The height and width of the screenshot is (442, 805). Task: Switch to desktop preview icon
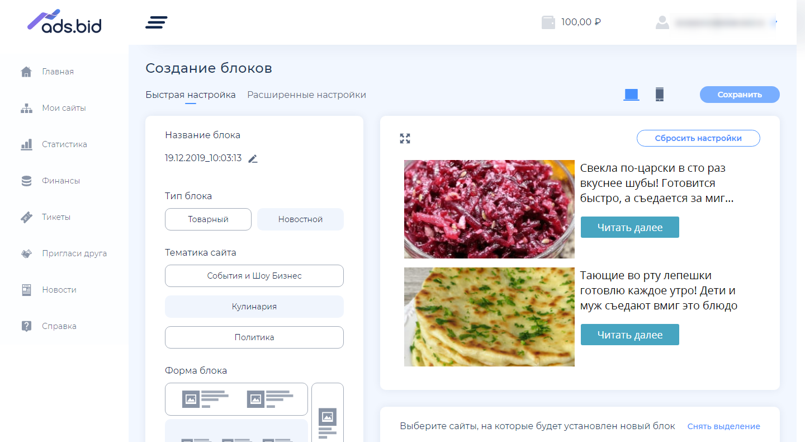coord(631,95)
